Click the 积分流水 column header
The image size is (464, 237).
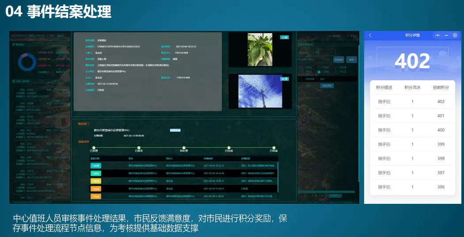[412, 88]
